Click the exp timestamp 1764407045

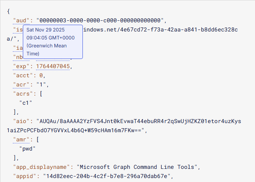[x=53, y=66]
